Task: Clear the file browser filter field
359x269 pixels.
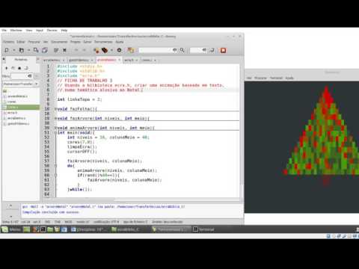Action: click(x=30, y=76)
